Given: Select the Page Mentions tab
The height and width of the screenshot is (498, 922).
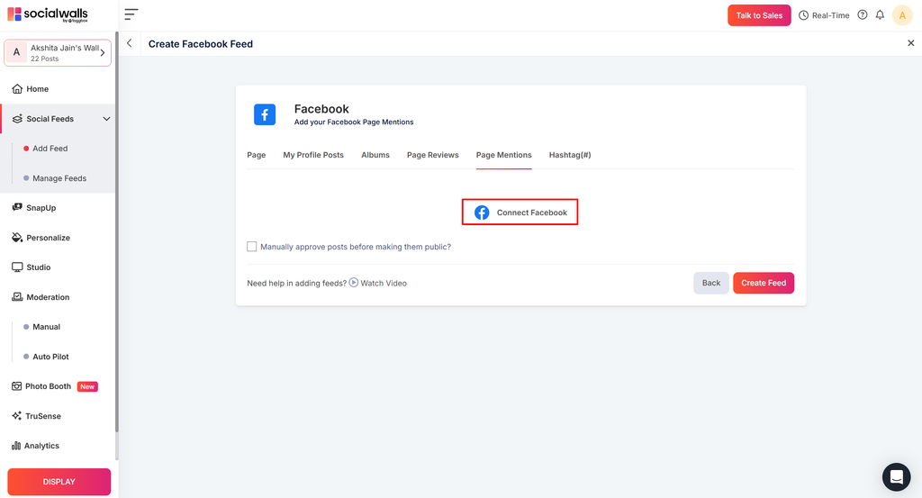Looking at the screenshot, I should click(504, 155).
